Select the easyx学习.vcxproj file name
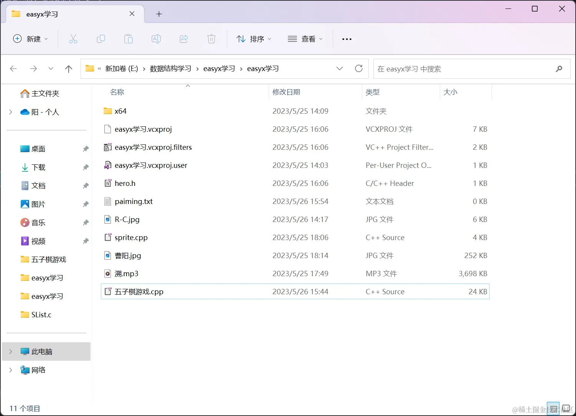The image size is (576, 416). (143, 129)
